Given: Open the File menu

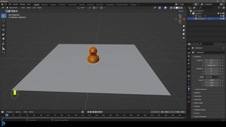Looking at the screenshot, I should (x=6, y=5).
